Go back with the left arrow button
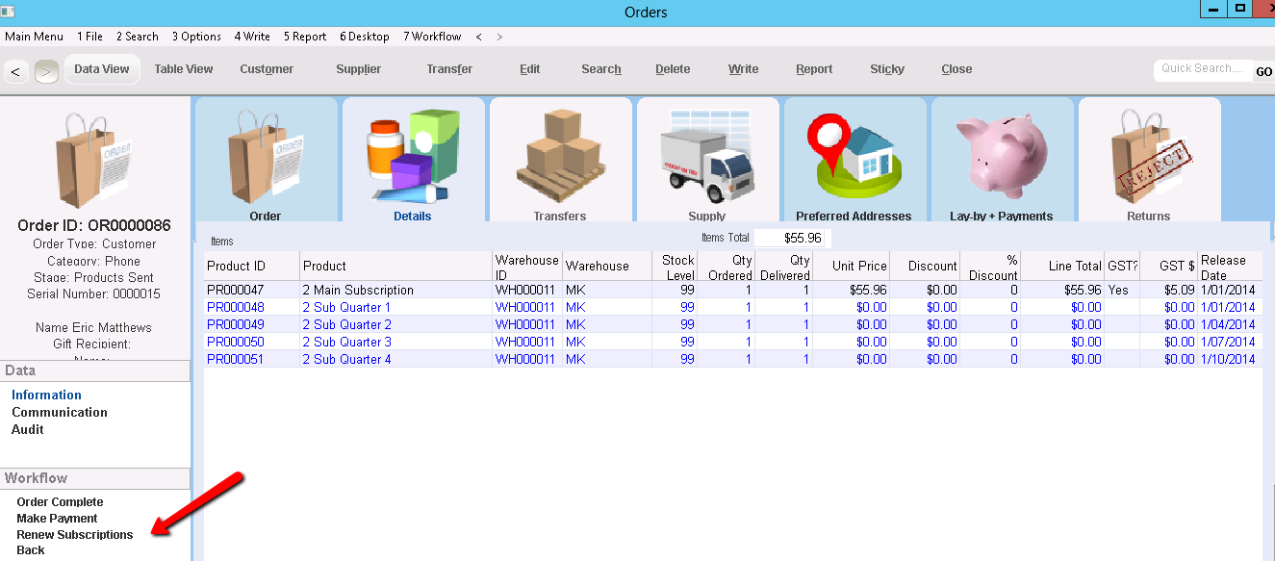Screen dimensions: 1275x561 point(16,71)
